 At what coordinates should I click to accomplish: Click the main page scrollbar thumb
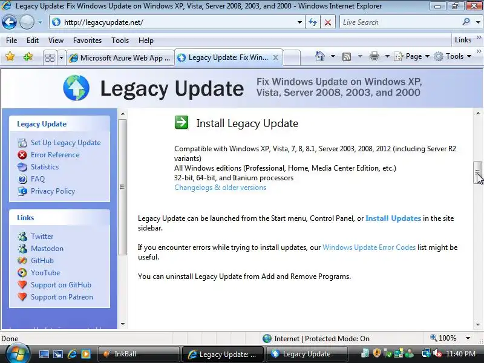tap(478, 172)
